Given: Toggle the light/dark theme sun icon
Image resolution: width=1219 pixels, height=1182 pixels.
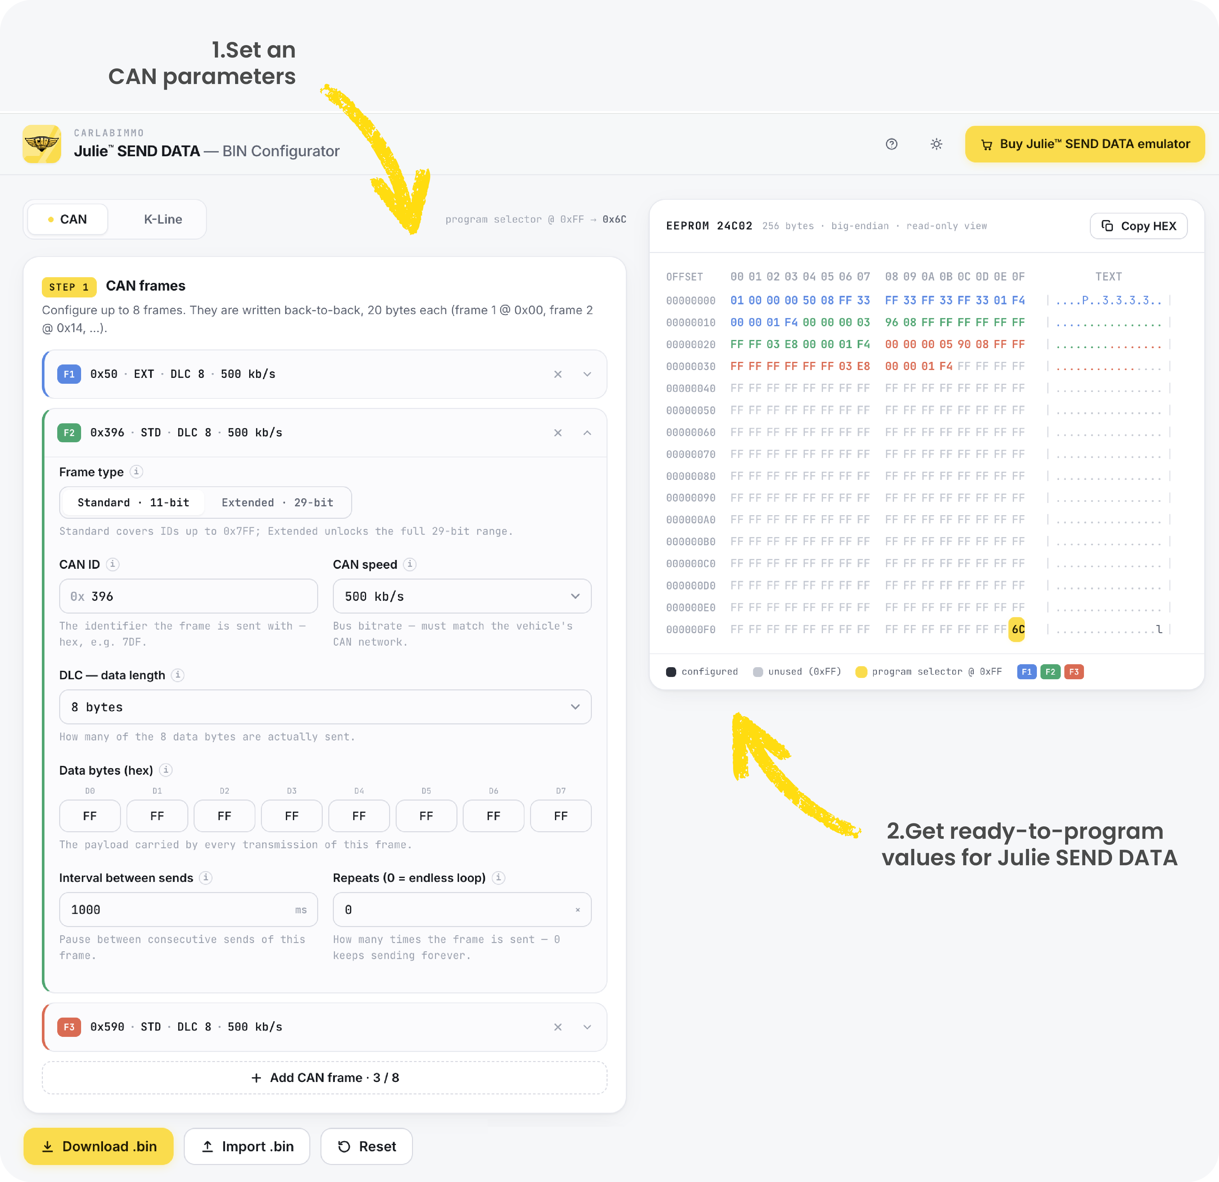Looking at the screenshot, I should (x=936, y=144).
